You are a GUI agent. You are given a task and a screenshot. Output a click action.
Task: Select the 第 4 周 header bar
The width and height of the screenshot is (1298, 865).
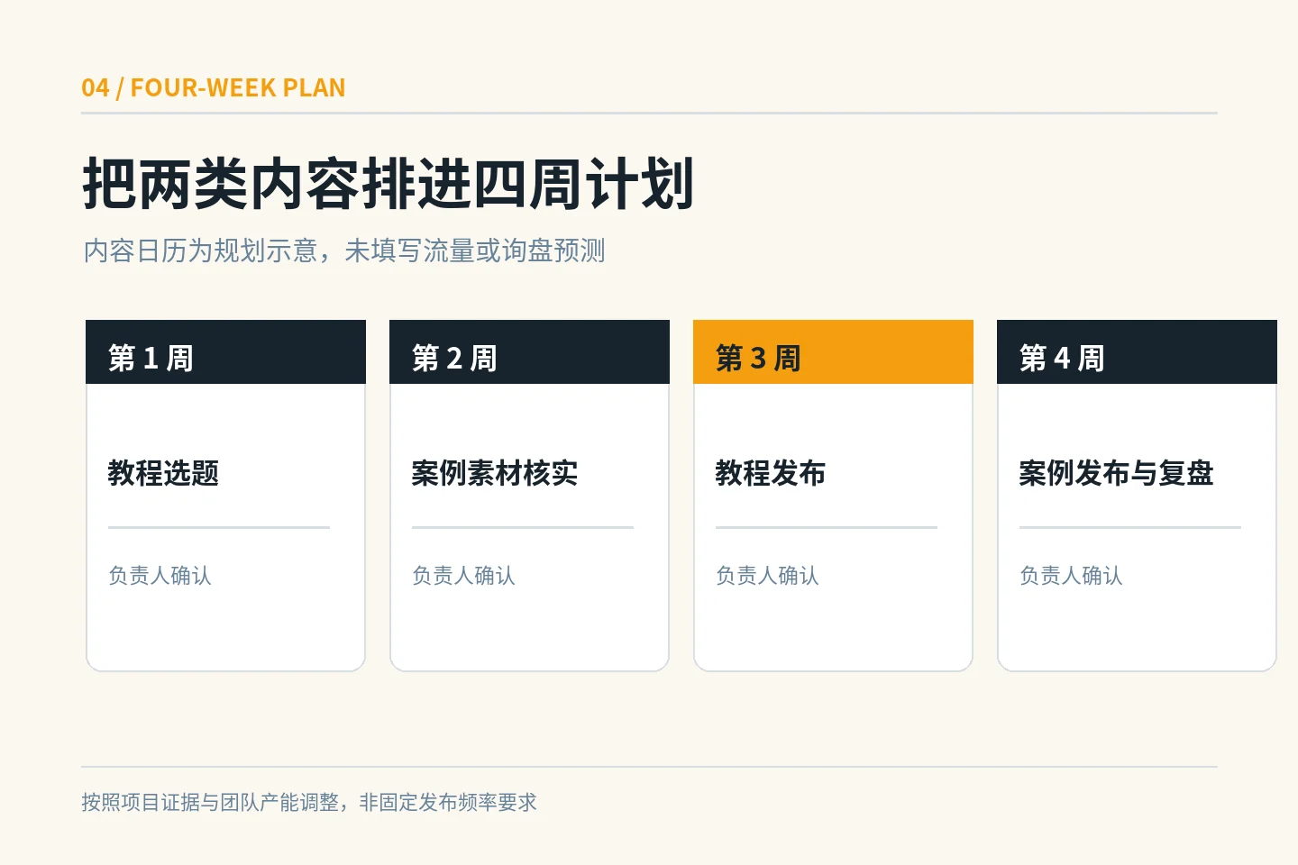click(x=1137, y=352)
